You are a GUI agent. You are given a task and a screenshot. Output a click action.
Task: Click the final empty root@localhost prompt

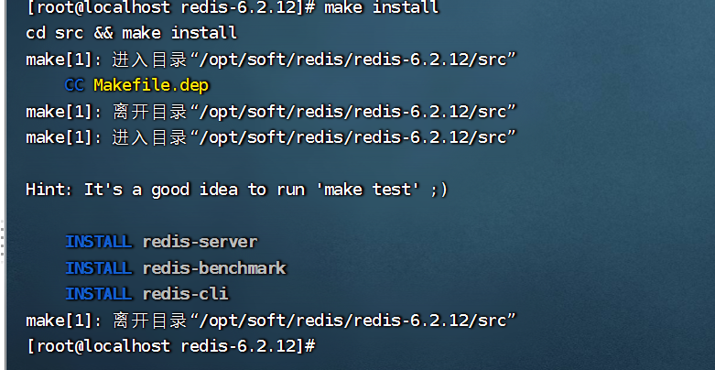tap(170, 346)
